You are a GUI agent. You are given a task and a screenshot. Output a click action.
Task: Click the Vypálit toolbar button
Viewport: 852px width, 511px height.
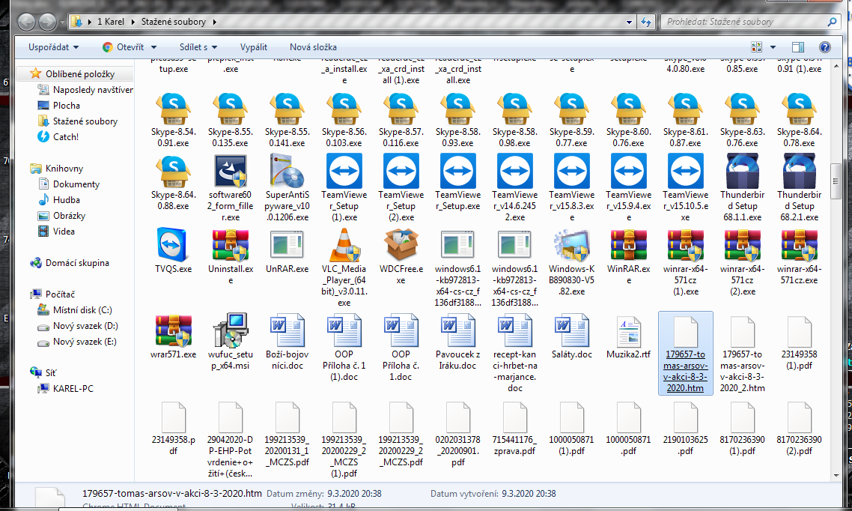tap(253, 47)
